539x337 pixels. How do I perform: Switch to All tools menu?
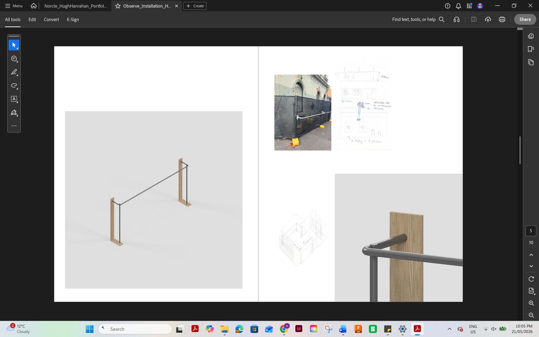13,20
